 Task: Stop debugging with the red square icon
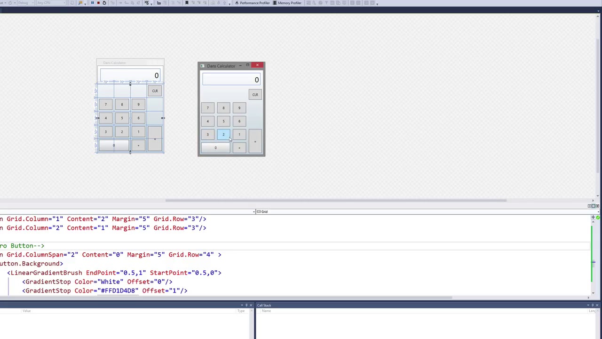coord(98,3)
